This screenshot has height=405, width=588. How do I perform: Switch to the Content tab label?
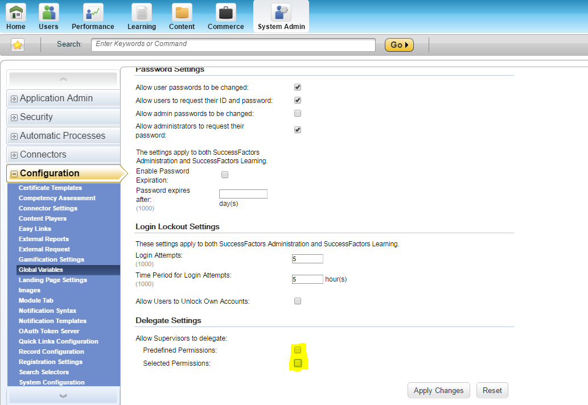[182, 27]
